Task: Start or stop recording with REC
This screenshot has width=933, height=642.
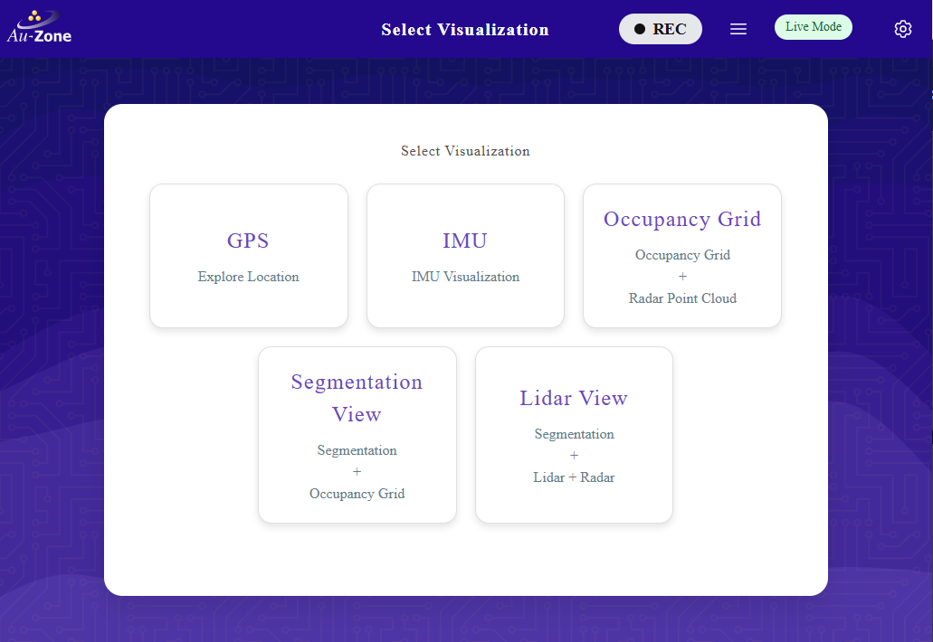Action: click(661, 28)
